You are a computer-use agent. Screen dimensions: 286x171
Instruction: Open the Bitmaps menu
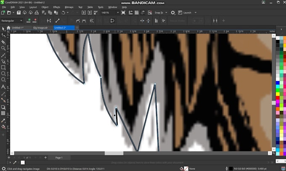[x=69, y=7]
